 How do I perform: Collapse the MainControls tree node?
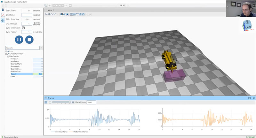coord(8,57)
